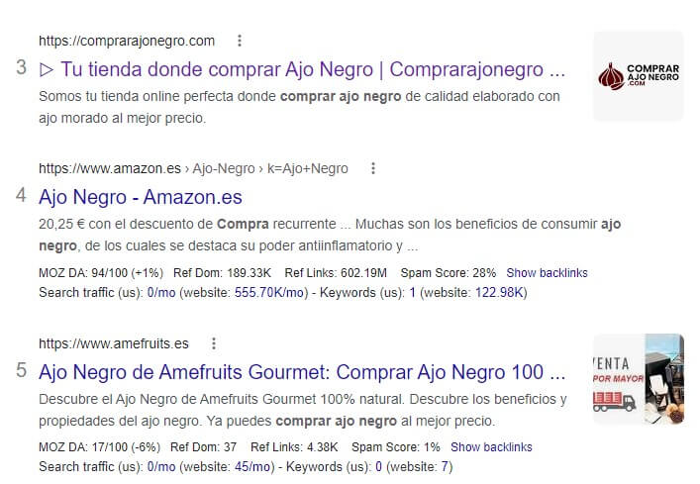Open the 'Ajo Negro - Amazon.es' result
The width and height of the screenshot is (700, 484).
(141, 197)
